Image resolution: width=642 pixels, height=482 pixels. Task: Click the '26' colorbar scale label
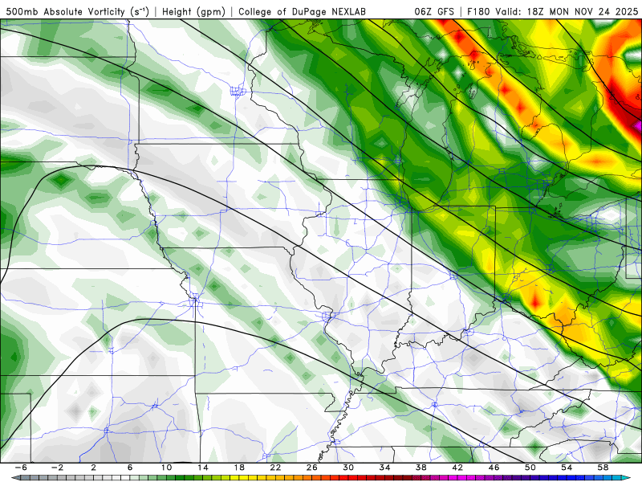312,468
